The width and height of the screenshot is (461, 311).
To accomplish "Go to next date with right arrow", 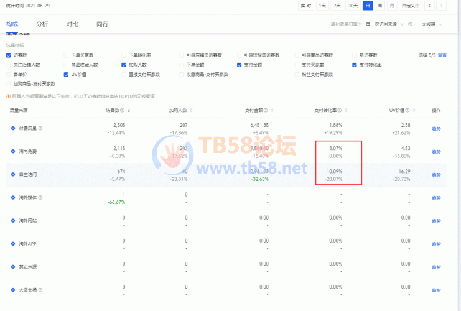I will pyautogui.click(x=441, y=6).
